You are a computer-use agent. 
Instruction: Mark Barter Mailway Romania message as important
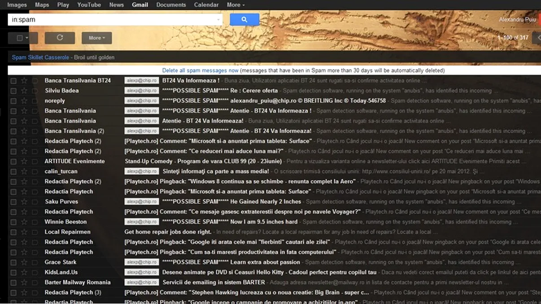pos(35,282)
